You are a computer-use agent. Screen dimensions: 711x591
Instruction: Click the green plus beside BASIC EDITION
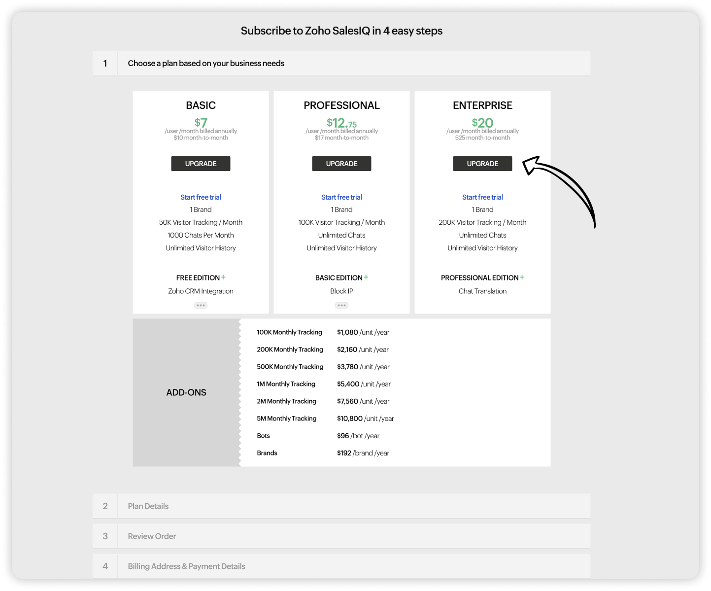point(366,278)
